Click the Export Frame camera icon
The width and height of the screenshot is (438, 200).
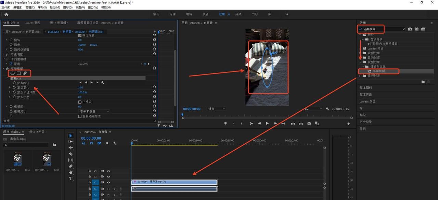[x=309, y=124]
